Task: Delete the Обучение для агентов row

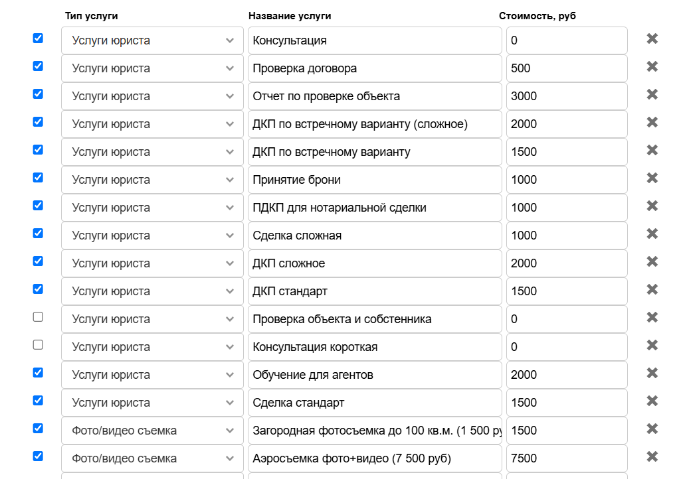Action: [652, 374]
